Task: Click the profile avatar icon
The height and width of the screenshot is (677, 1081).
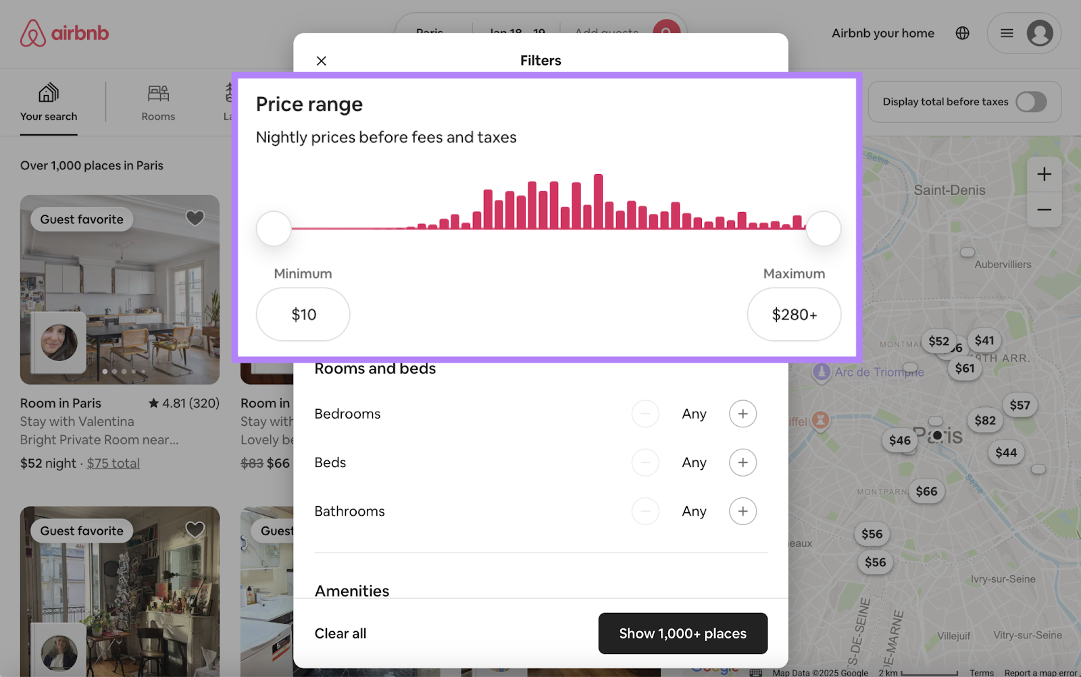Action: point(1040,32)
